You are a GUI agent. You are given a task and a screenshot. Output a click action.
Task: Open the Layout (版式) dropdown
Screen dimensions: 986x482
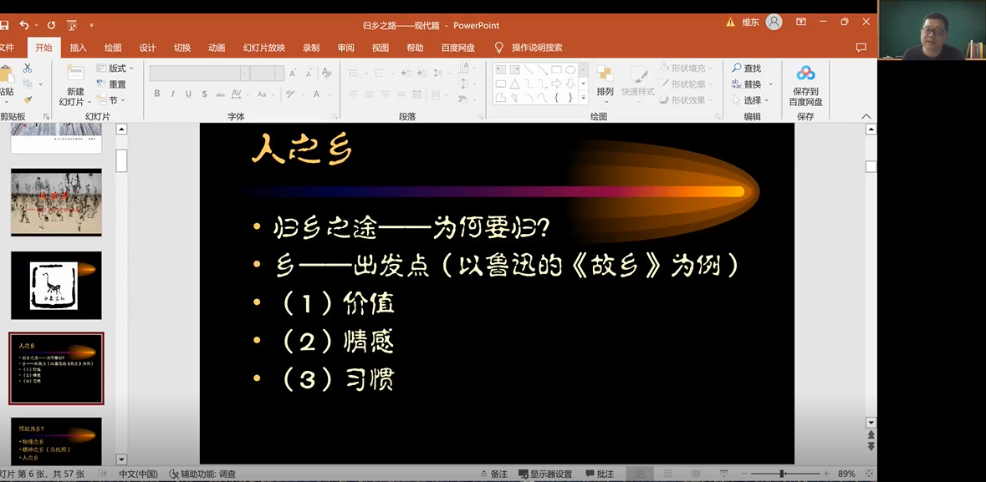(x=115, y=68)
